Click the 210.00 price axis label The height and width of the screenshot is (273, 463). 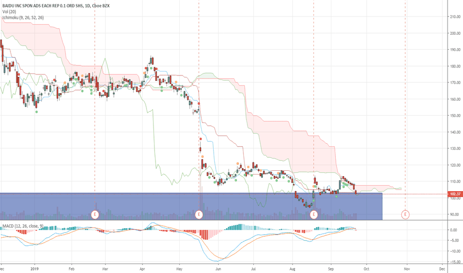[x=456, y=17]
